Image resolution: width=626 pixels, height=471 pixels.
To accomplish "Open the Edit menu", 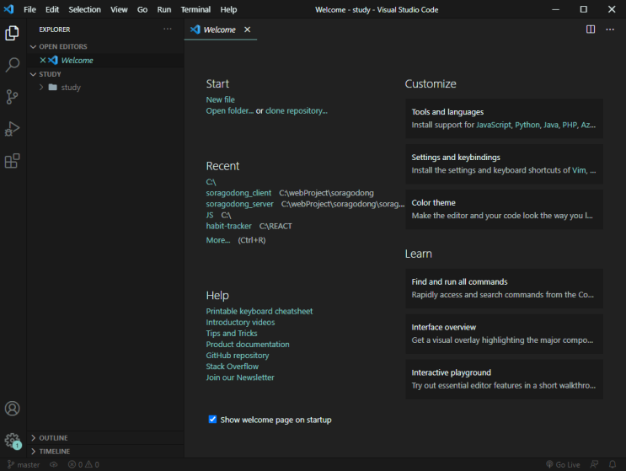I will pyautogui.click(x=52, y=9).
